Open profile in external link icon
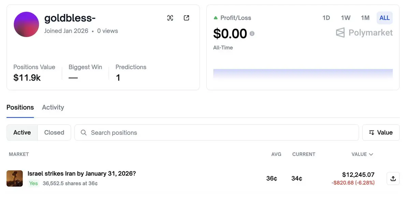 tap(186, 18)
